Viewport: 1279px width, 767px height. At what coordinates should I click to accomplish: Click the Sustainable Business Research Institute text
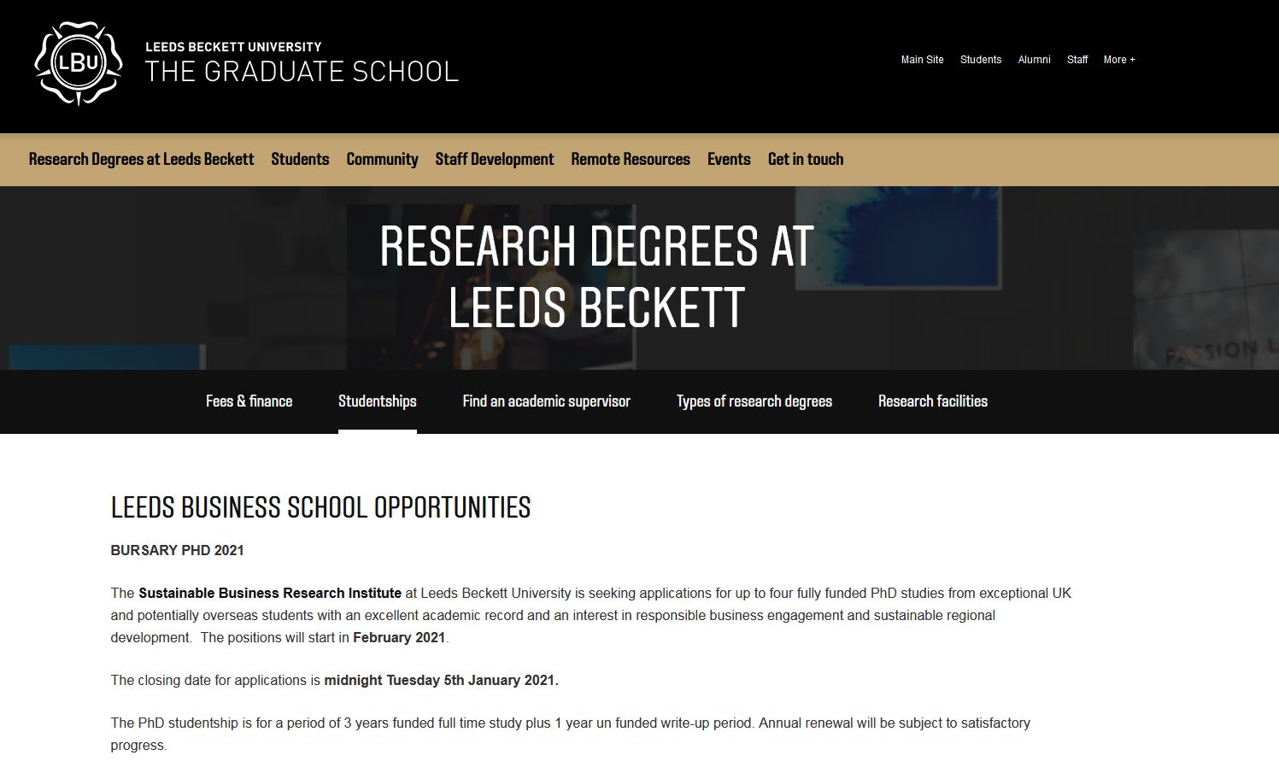pos(270,594)
